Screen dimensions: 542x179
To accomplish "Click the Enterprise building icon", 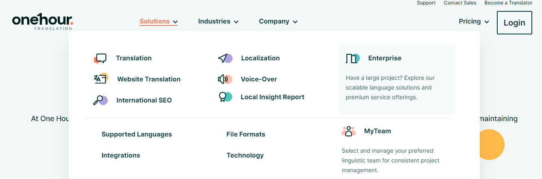I will click(353, 58).
